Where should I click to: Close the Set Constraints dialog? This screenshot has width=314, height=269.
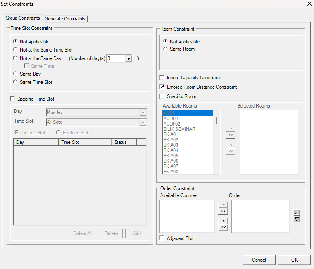pyautogui.click(x=309, y=4)
